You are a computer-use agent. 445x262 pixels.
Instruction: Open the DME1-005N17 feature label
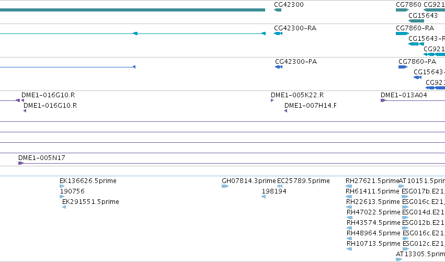coord(42,158)
